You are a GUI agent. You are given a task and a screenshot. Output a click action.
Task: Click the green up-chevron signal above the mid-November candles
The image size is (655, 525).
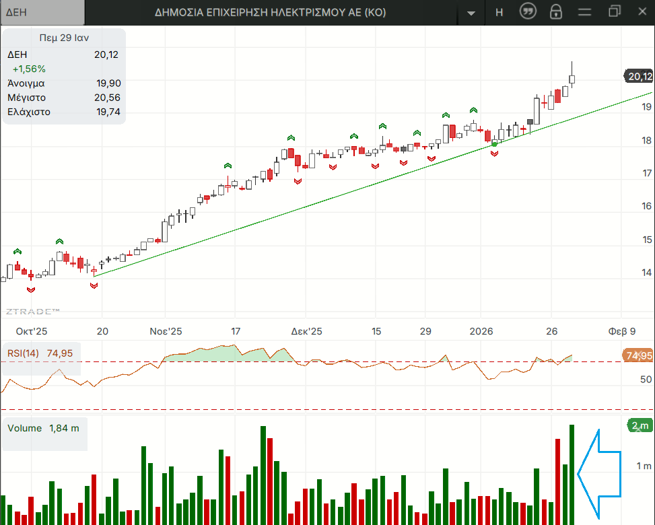click(228, 165)
